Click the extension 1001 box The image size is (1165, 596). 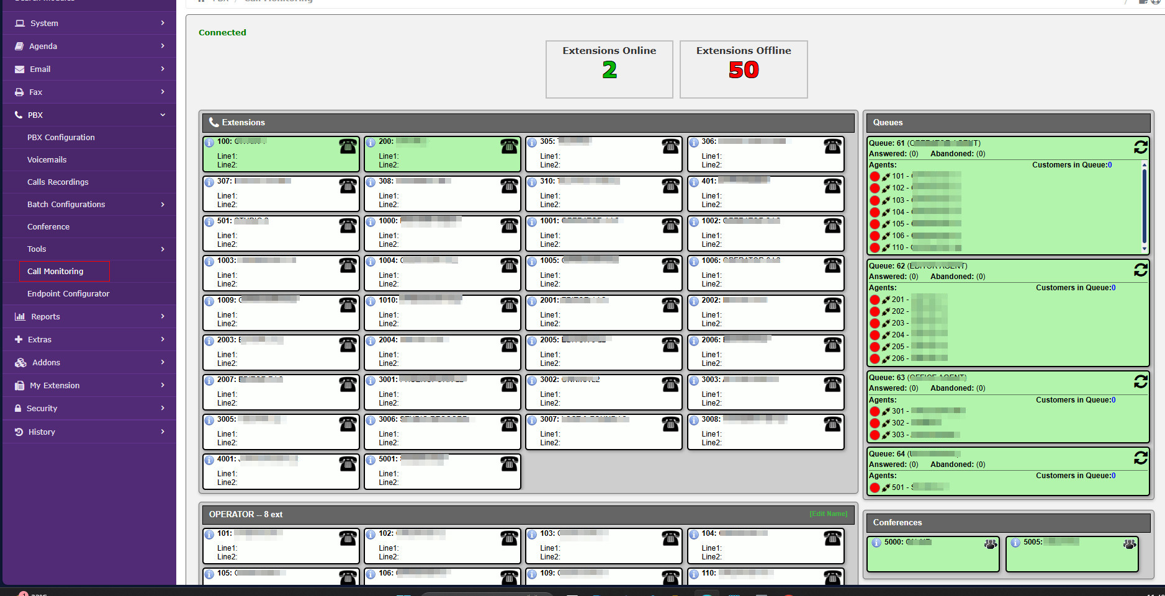click(x=603, y=233)
